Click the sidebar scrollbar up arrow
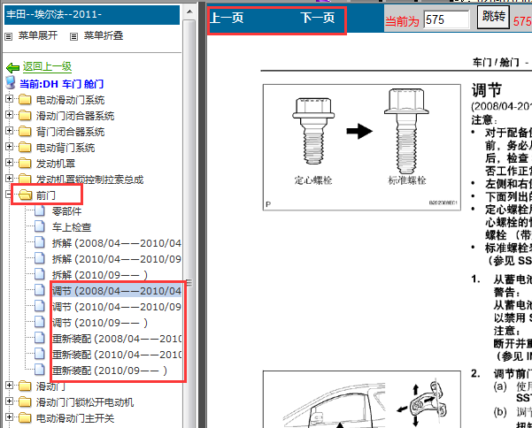This screenshot has width=532, height=428. point(189,12)
